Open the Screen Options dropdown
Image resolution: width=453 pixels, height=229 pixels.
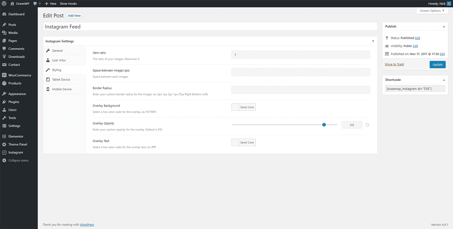click(432, 11)
